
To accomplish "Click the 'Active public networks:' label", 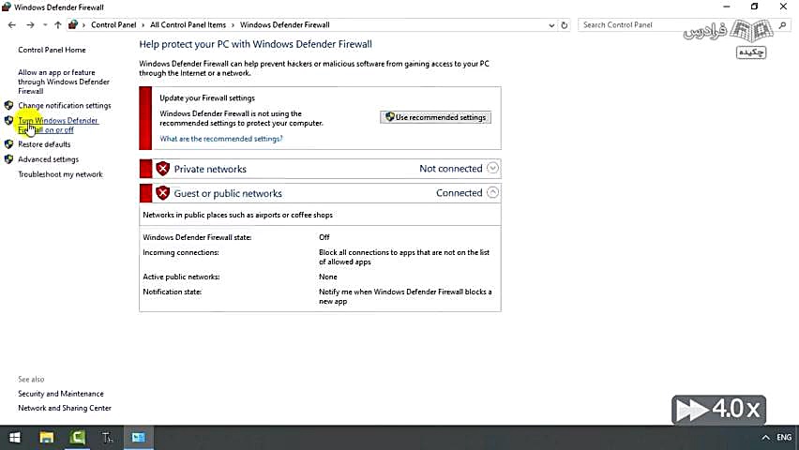I will tap(181, 277).
